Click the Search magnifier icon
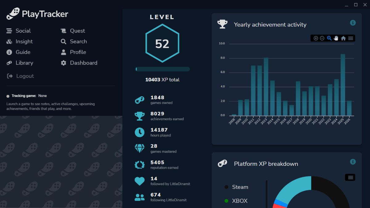The height and width of the screenshot is (208, 370). click(64, 42)
